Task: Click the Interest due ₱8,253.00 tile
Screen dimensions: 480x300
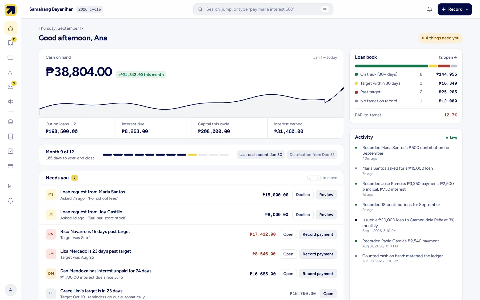Action: pyautogui.click(x=153, y=128)
